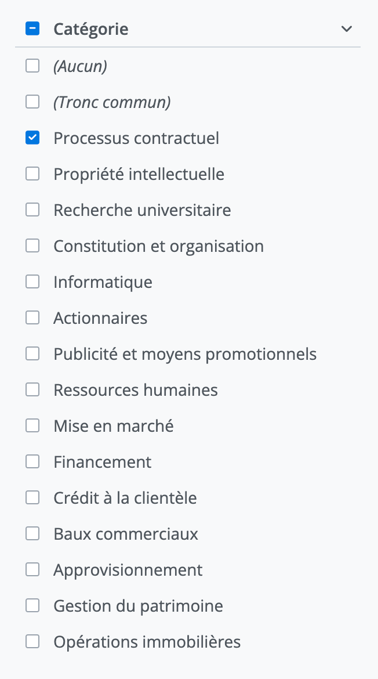The image size is (378, 679).
Task: Check the Baux commerciaux checkbox
Action: coord(32,534)
